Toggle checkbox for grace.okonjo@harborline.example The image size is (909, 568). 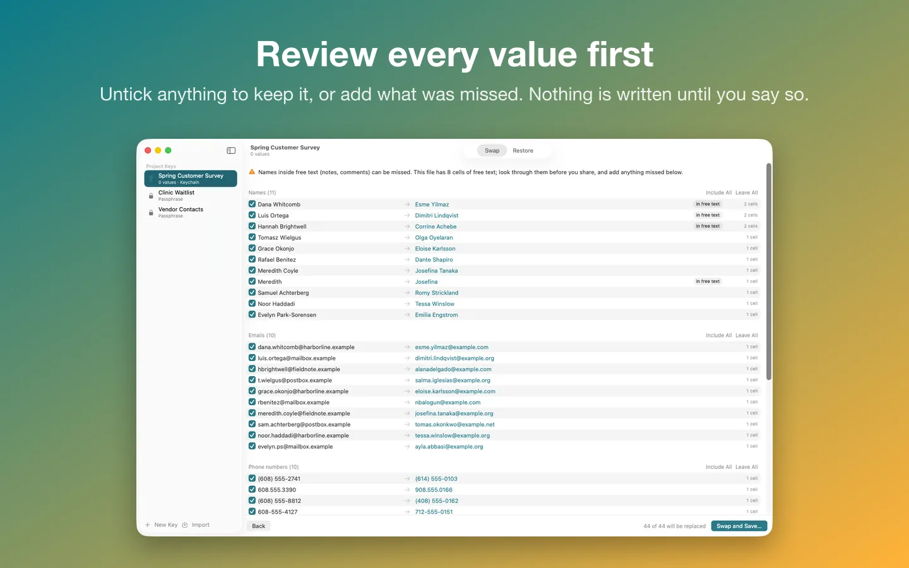point(252,391)
